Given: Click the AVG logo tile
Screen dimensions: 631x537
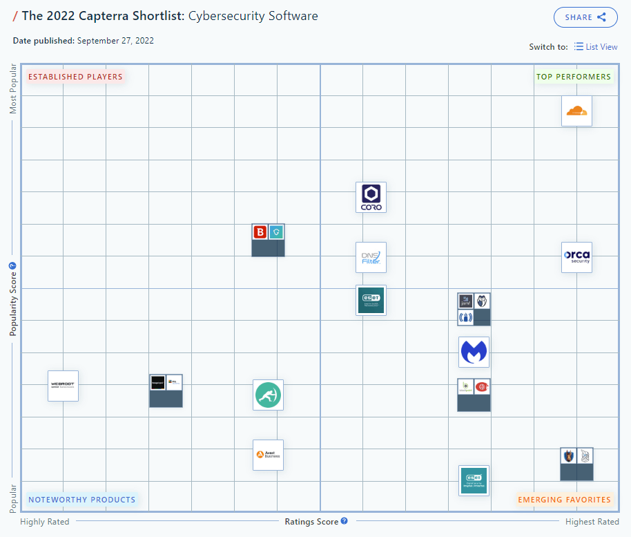Looking at the screenshot, I should tap(174, 382).
